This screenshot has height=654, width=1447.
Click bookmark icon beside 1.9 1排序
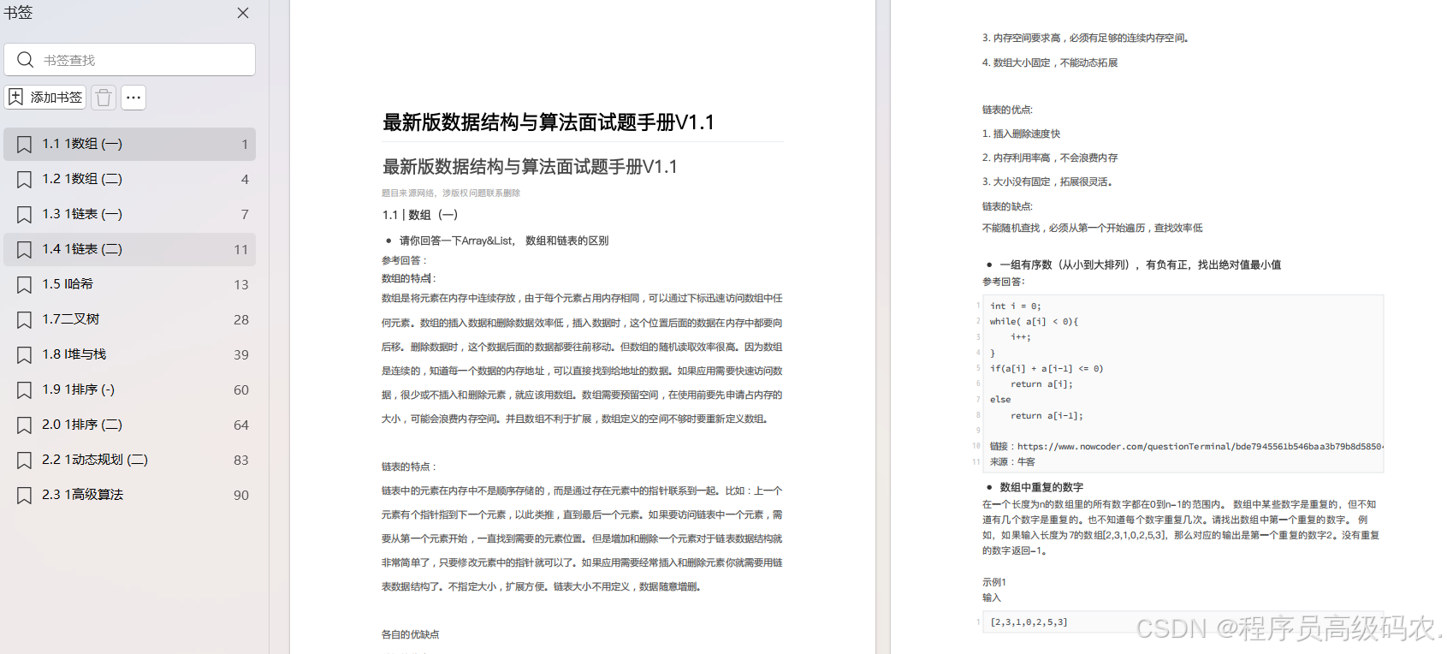(25, 390)
